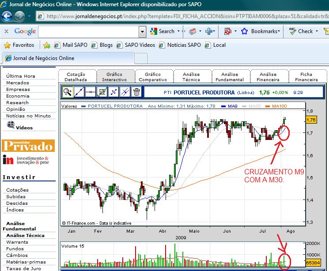Click the blue plus share icon
This screenshot has width=329, height=271.
[x=209, y=31]
